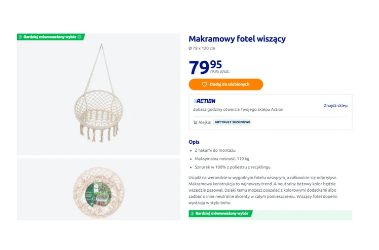Click the leaf icon on bottom green badge
This screenshot has width=379, height=250.
192,214
